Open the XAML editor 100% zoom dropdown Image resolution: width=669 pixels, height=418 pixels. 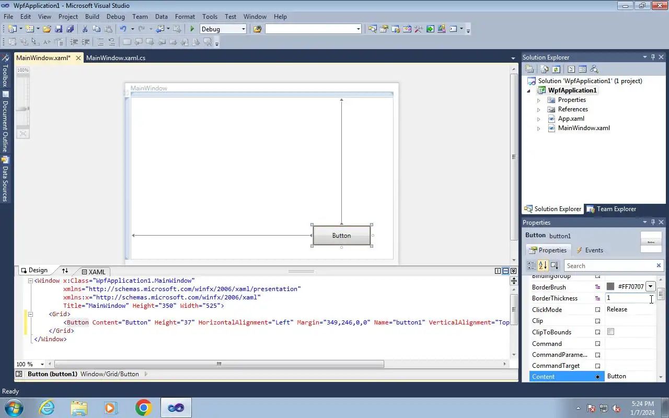42,364
